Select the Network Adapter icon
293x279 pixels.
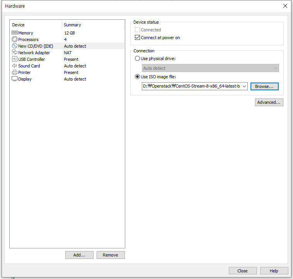15,52
